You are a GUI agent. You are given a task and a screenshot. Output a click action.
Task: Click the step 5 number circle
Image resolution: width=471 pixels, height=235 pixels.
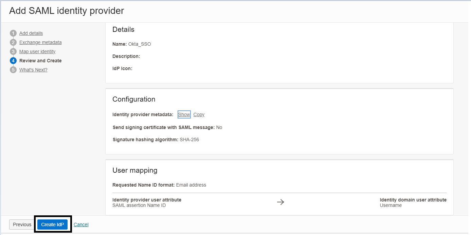(x=13, y=70)
